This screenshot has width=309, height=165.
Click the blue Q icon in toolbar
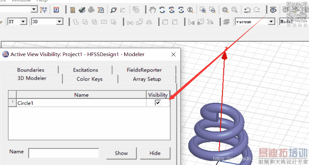click(56, 10)
